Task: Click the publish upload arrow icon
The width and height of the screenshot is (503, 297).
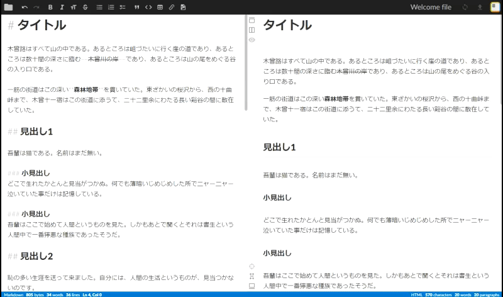Action: click(x=480, y=7)
